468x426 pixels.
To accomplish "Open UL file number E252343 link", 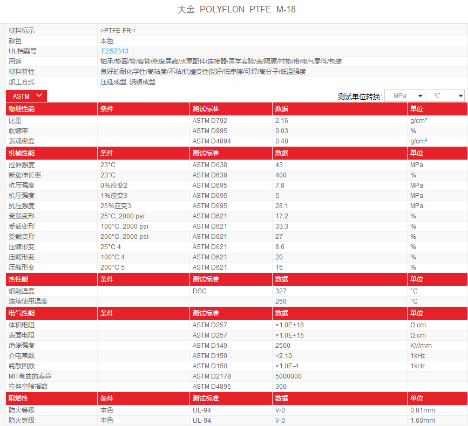I will pyautogui.click(x=115, y=51).
